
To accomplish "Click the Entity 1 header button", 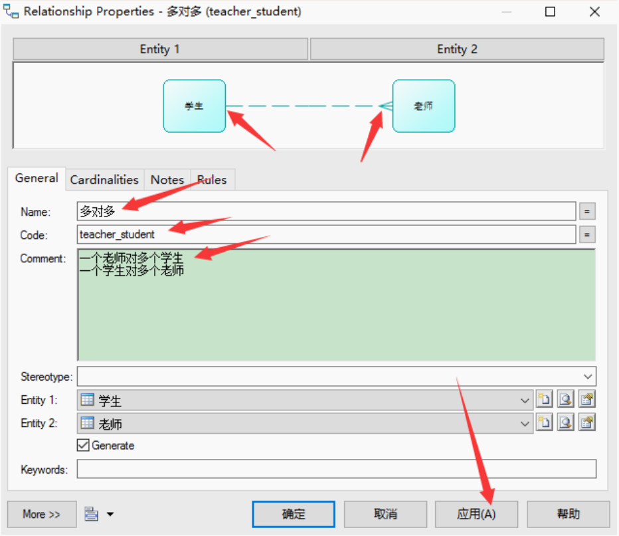I will click(160, 49).
